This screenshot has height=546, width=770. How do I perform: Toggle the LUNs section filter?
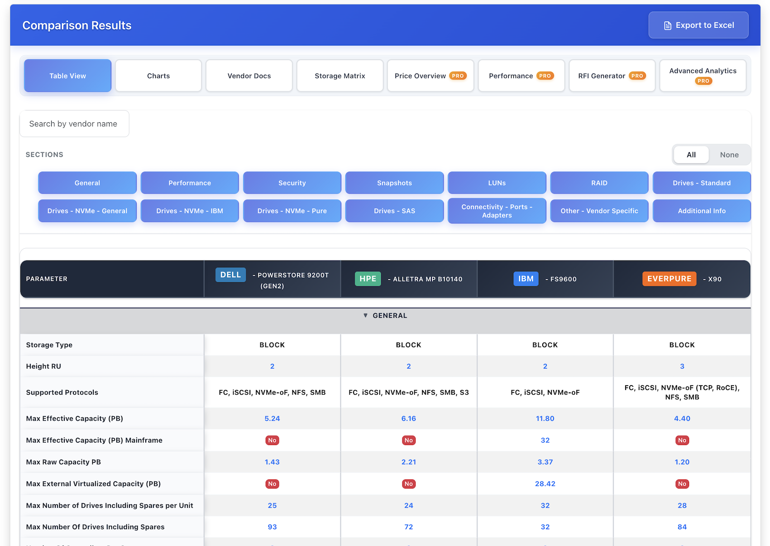[497, 183]
